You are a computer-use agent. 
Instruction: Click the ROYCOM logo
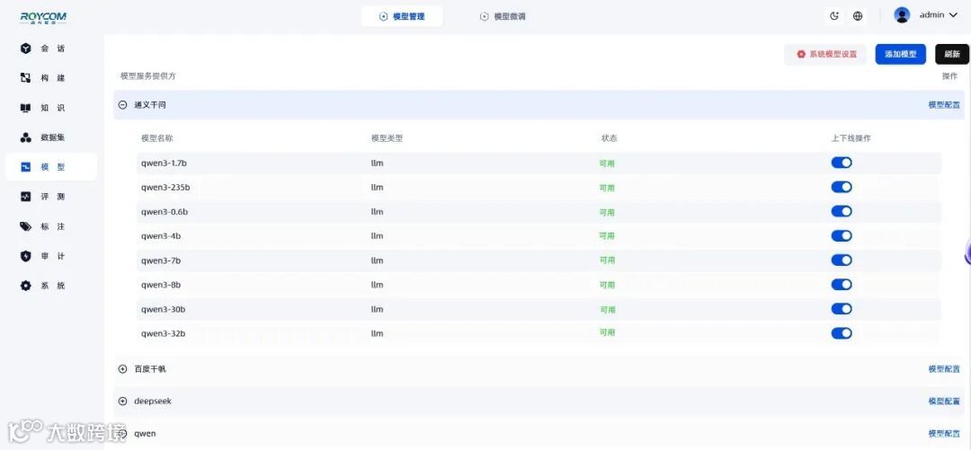click(43, 17)
